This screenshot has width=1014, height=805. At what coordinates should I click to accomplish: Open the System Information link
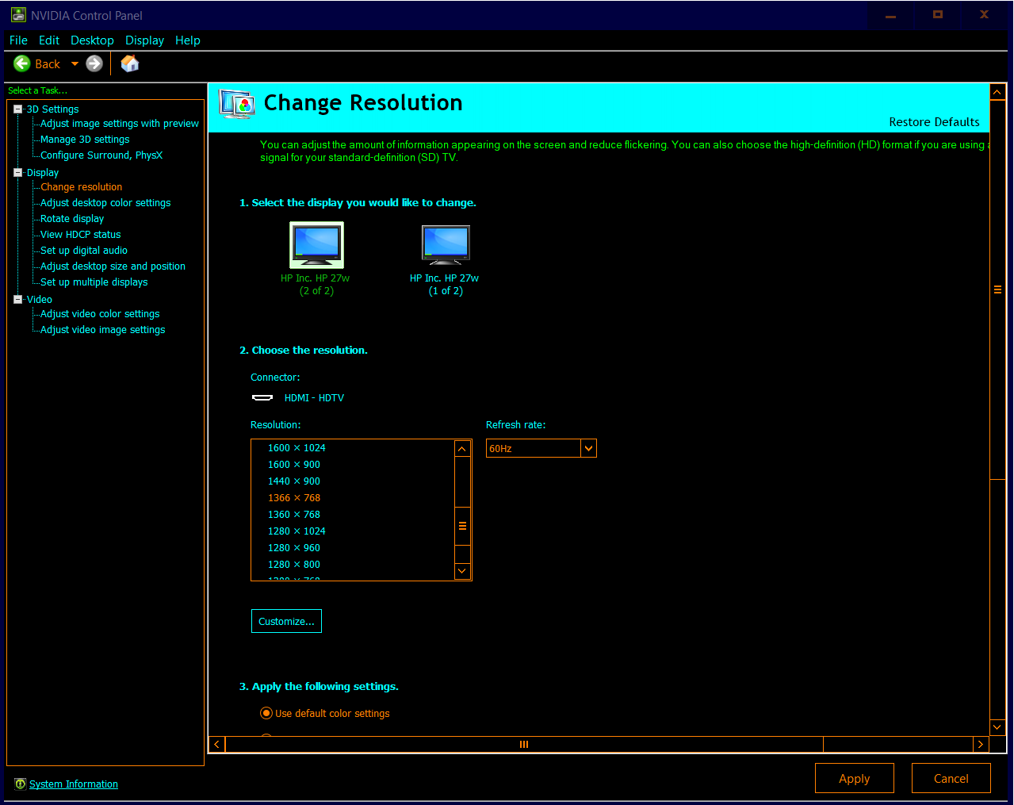coord(74,784)
